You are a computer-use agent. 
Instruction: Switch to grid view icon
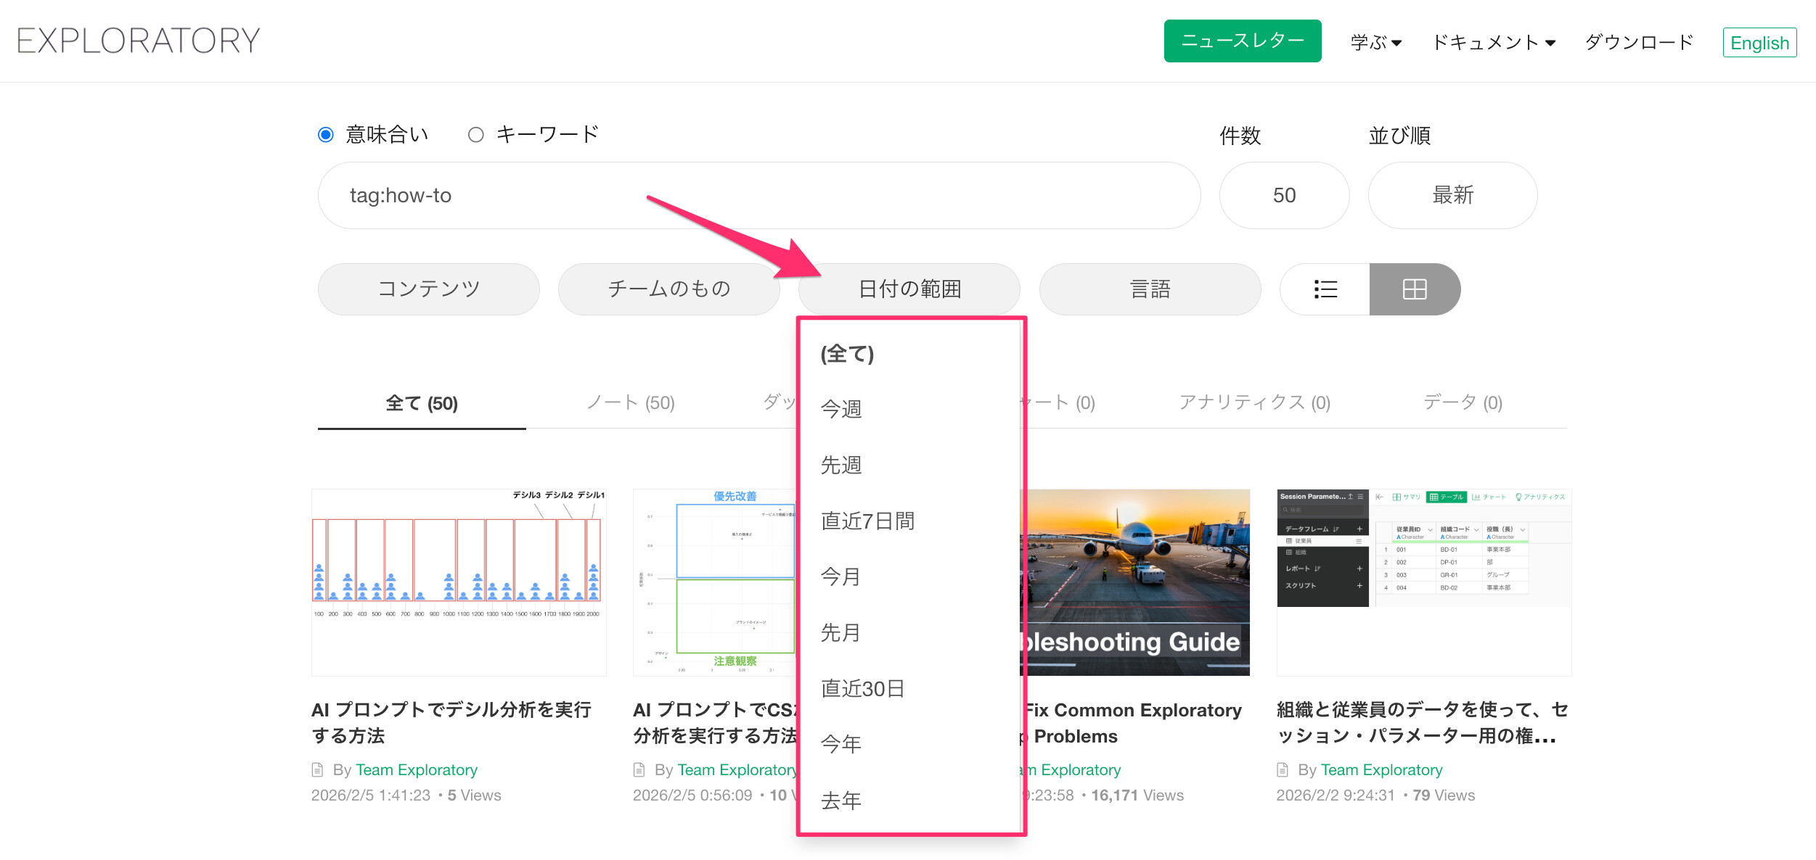coord(1414,289)
